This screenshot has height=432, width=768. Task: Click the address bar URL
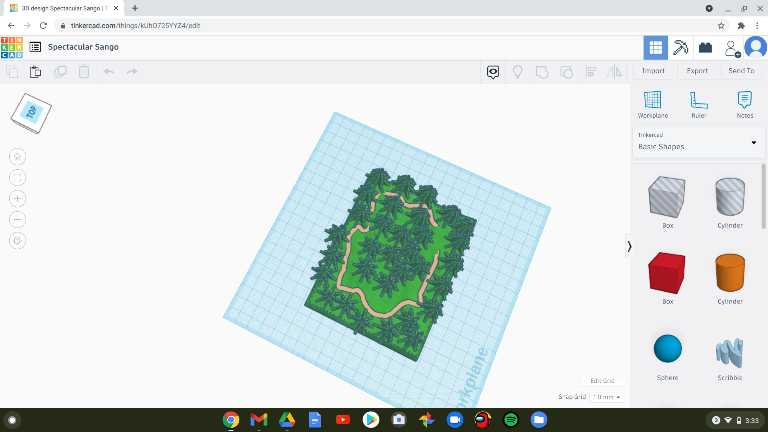135,26
